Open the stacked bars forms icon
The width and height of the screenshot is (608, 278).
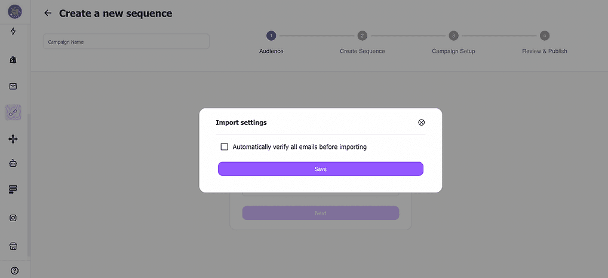click(13, 190)
